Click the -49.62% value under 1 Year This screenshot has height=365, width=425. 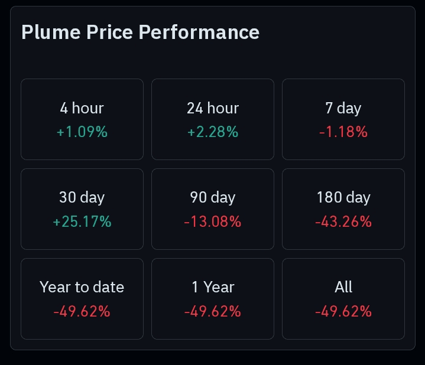click(213, 311)
